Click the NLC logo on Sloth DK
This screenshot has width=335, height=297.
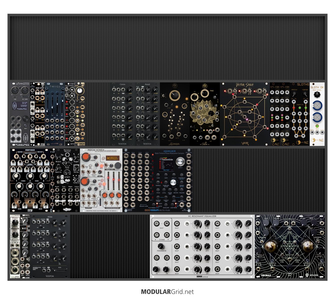[x=317, y=140]
